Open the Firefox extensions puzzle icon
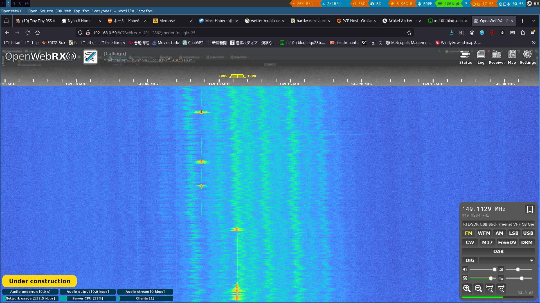The image size is (540, 303). [523, 33]
